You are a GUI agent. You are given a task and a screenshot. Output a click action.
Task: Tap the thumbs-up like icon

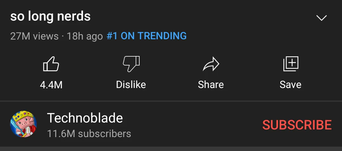click(51, 65)
